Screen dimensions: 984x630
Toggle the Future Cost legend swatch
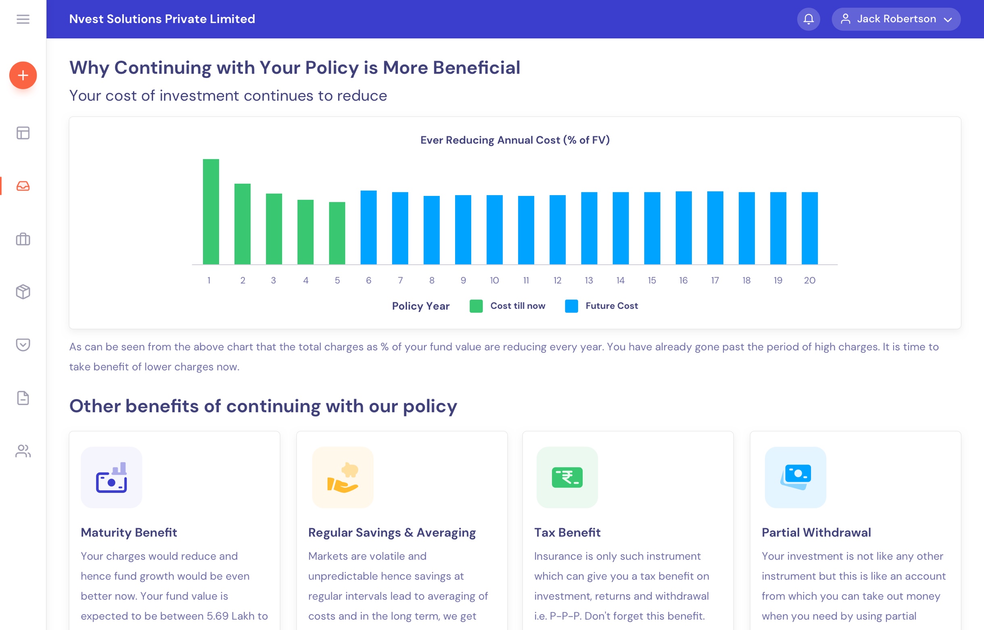coord(571,306)
